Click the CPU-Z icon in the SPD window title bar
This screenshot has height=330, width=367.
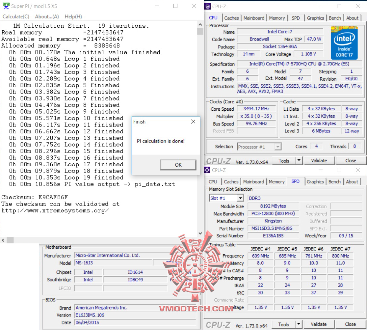(x=207, y=170)
